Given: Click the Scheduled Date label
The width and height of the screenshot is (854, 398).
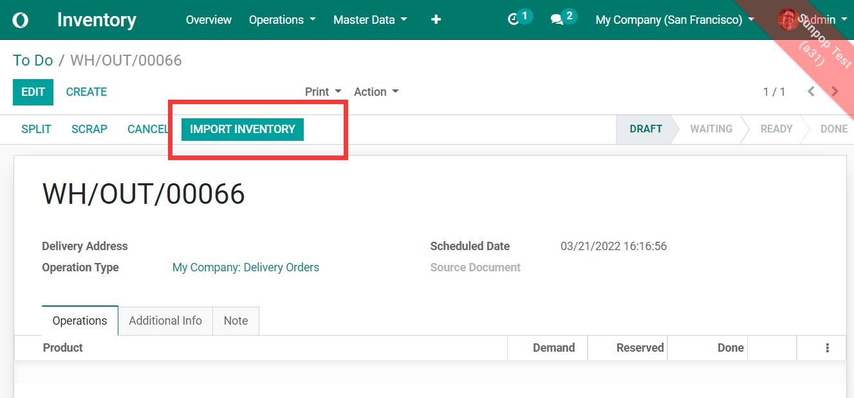Looking at the screenshot, I should (470, 246).
